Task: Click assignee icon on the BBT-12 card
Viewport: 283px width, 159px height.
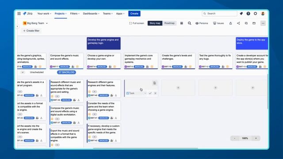Action: point(223,67)
